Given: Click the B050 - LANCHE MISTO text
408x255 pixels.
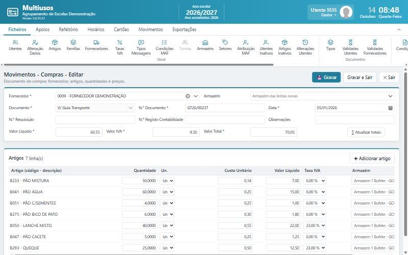Looking at the screenshot, I should [x=31, y=225].
